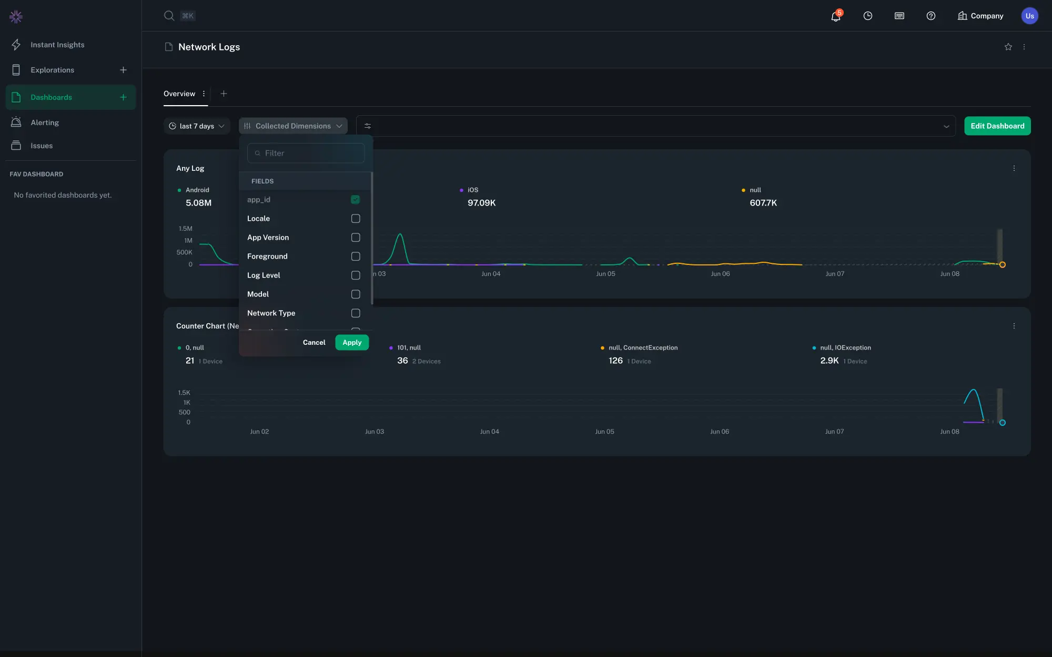Check the Log Level checkbox

tap(356, 275)
